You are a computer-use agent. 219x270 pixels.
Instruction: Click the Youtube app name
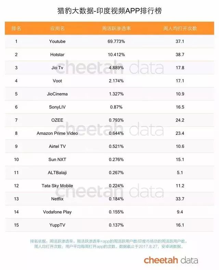tap(57, 41)
